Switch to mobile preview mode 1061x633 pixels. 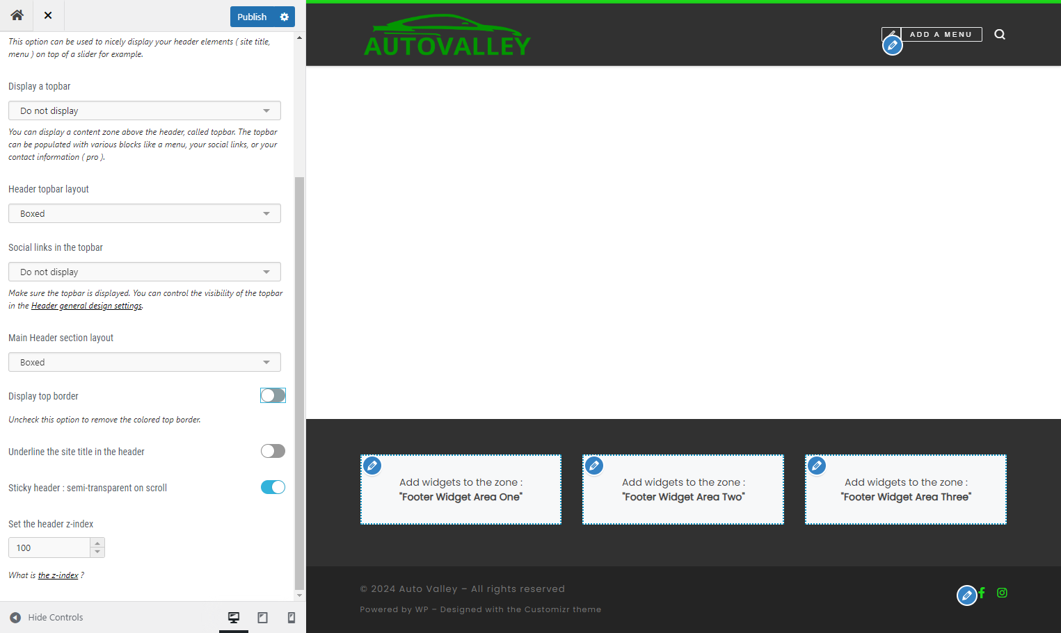point(292,617)
